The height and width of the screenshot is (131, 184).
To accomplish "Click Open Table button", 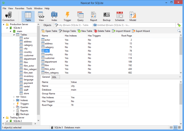I will 49,31.
